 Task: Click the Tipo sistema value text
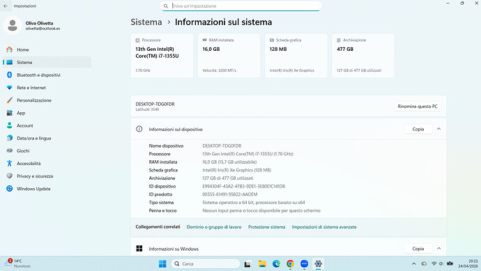tap(254, 202)
